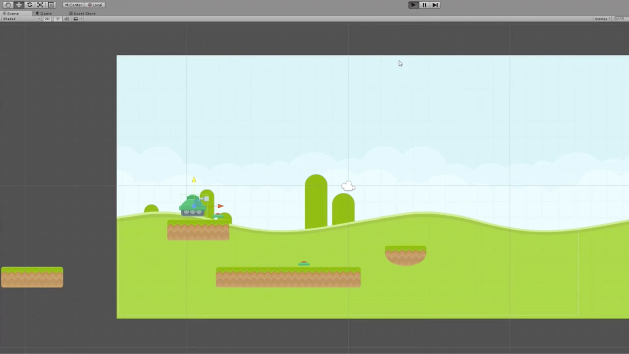Select the Move tool

point(18,5)
